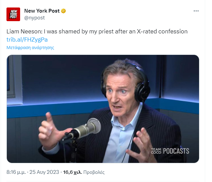Click the Liam Neeson headline text

pyautogui.click(x=97, y=31)
